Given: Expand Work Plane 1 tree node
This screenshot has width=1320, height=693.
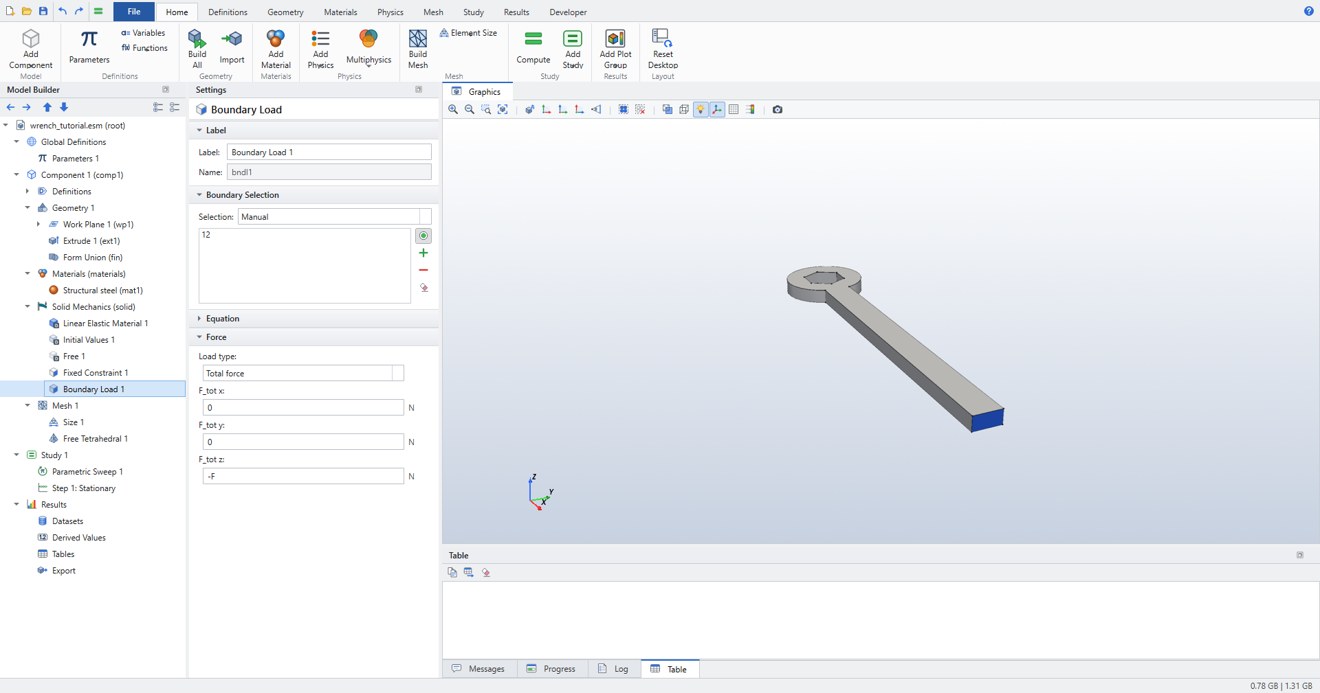Looking at the screenshot, I should pos(38,225).
